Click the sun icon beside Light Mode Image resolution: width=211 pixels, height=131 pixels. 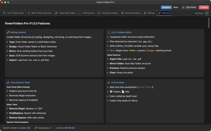[183, 8]
